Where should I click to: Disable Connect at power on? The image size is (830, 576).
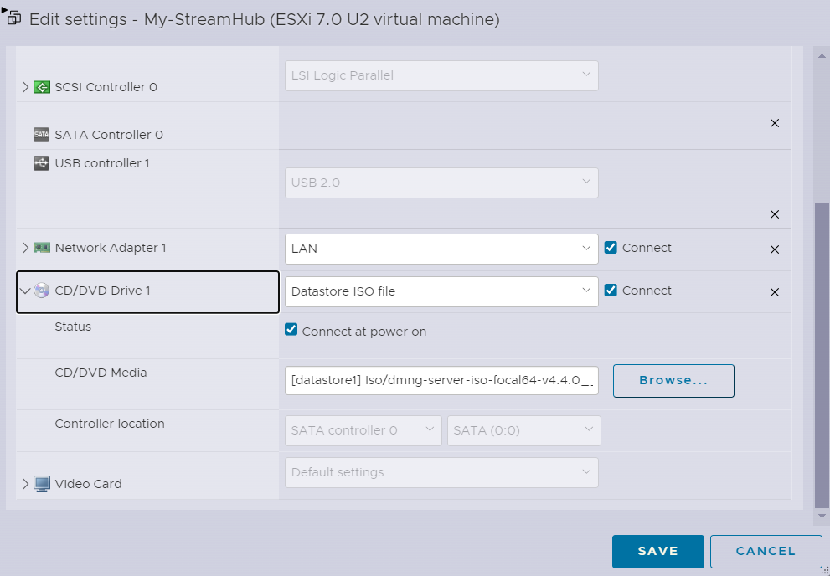coord(291,330)
